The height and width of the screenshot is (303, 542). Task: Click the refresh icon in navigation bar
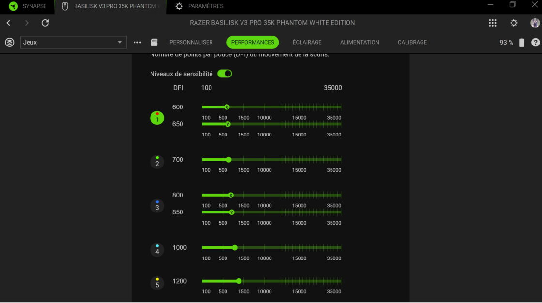45,23
